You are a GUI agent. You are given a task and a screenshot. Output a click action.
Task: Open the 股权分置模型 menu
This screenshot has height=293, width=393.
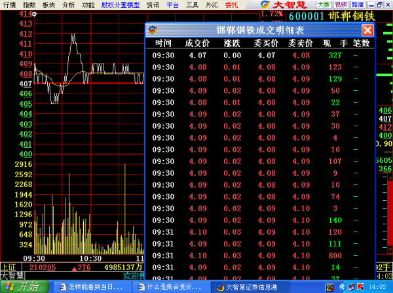point(121,5)
